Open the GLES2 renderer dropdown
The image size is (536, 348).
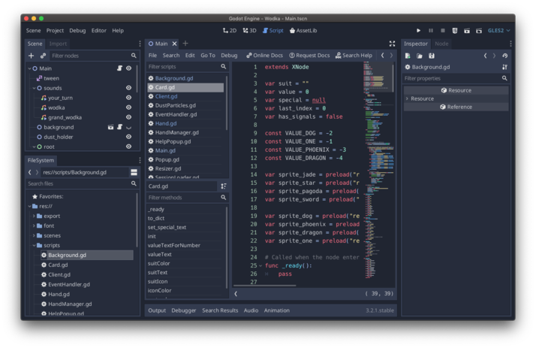498,31
